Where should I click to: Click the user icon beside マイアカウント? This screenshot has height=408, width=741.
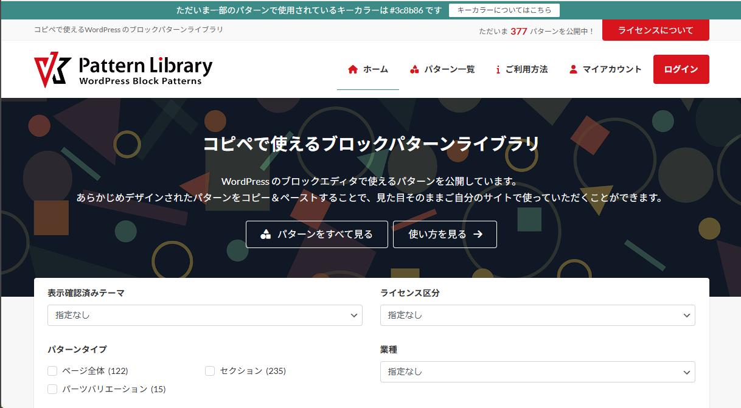pos(573,69)
